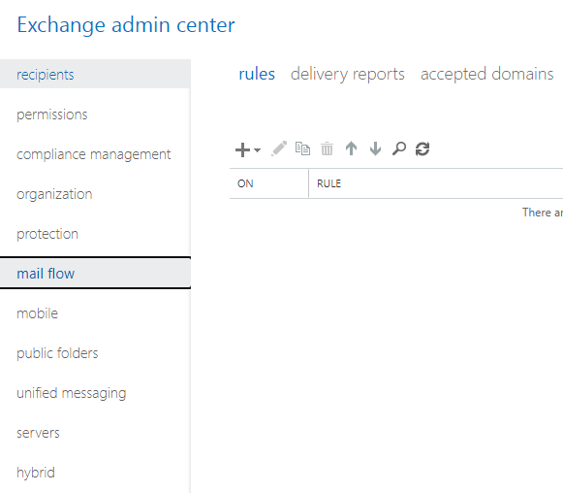Click the plus icon to add a new rule

point(242,149)
